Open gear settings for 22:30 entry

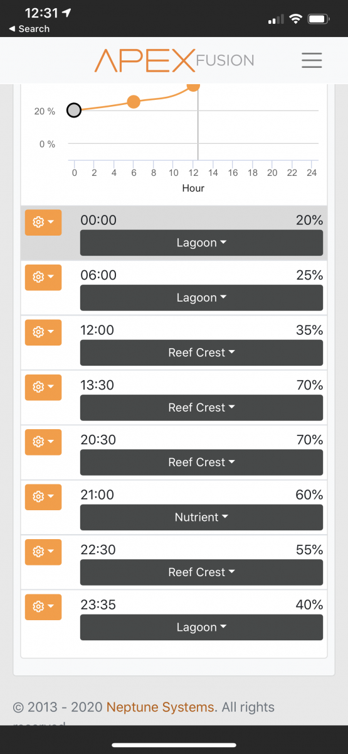43,552
